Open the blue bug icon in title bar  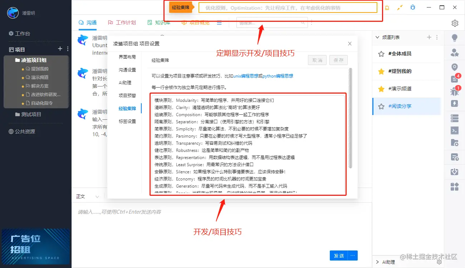(413, 7)
